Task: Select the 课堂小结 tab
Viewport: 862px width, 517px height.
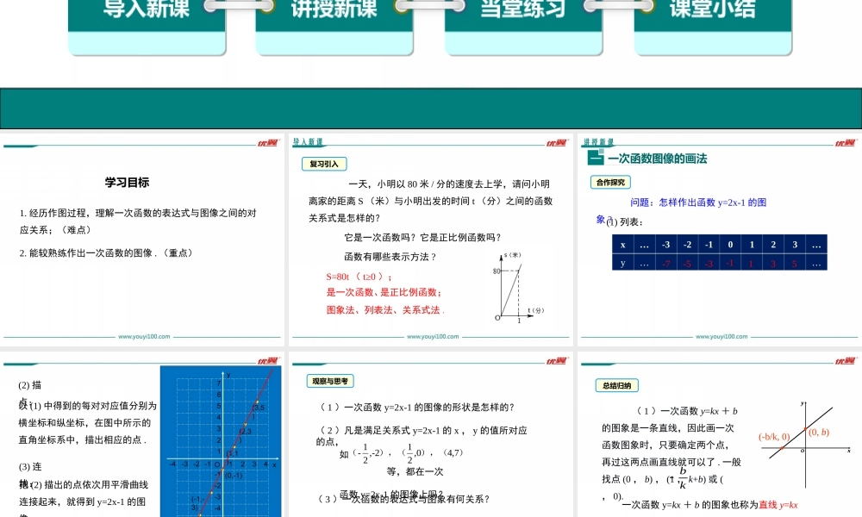Action: click(x=712, y=12)
